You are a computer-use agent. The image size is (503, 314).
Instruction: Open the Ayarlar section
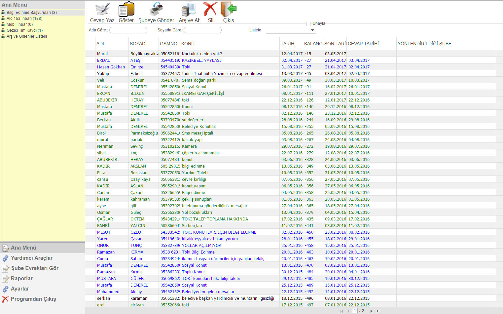click(43, 289)
